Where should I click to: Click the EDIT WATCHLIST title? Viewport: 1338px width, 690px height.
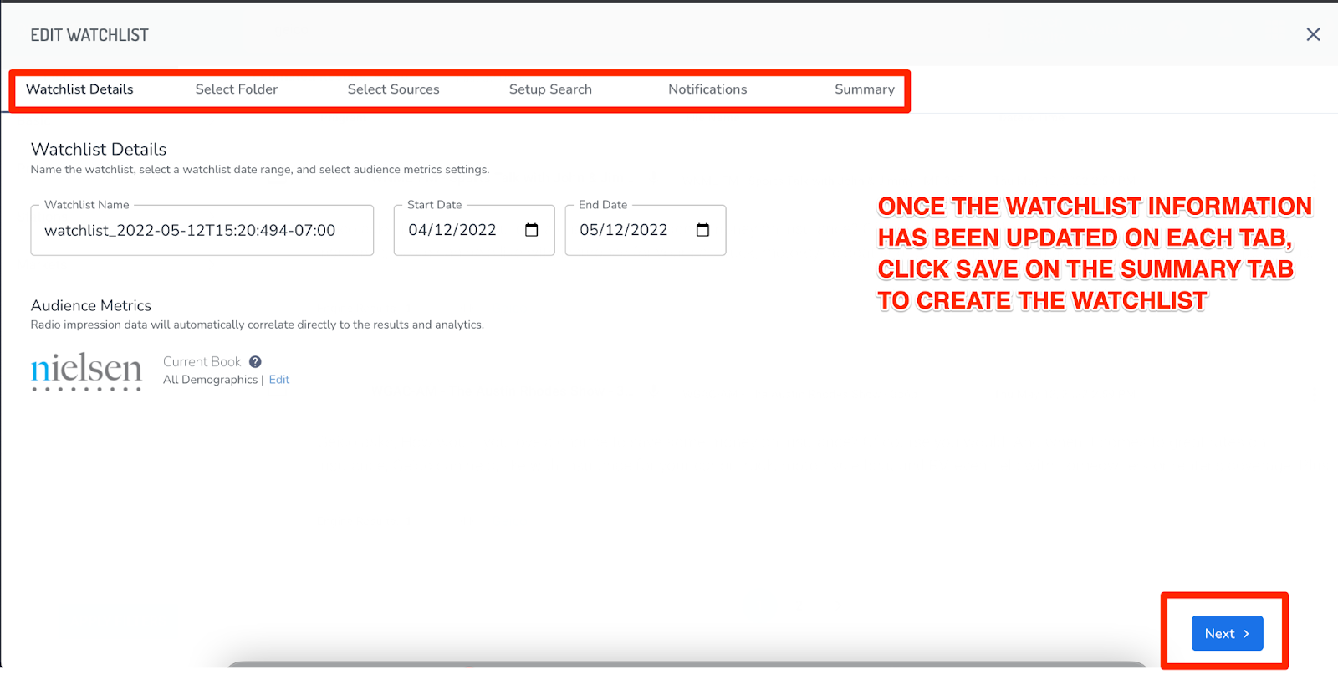(x=89, y=35)
